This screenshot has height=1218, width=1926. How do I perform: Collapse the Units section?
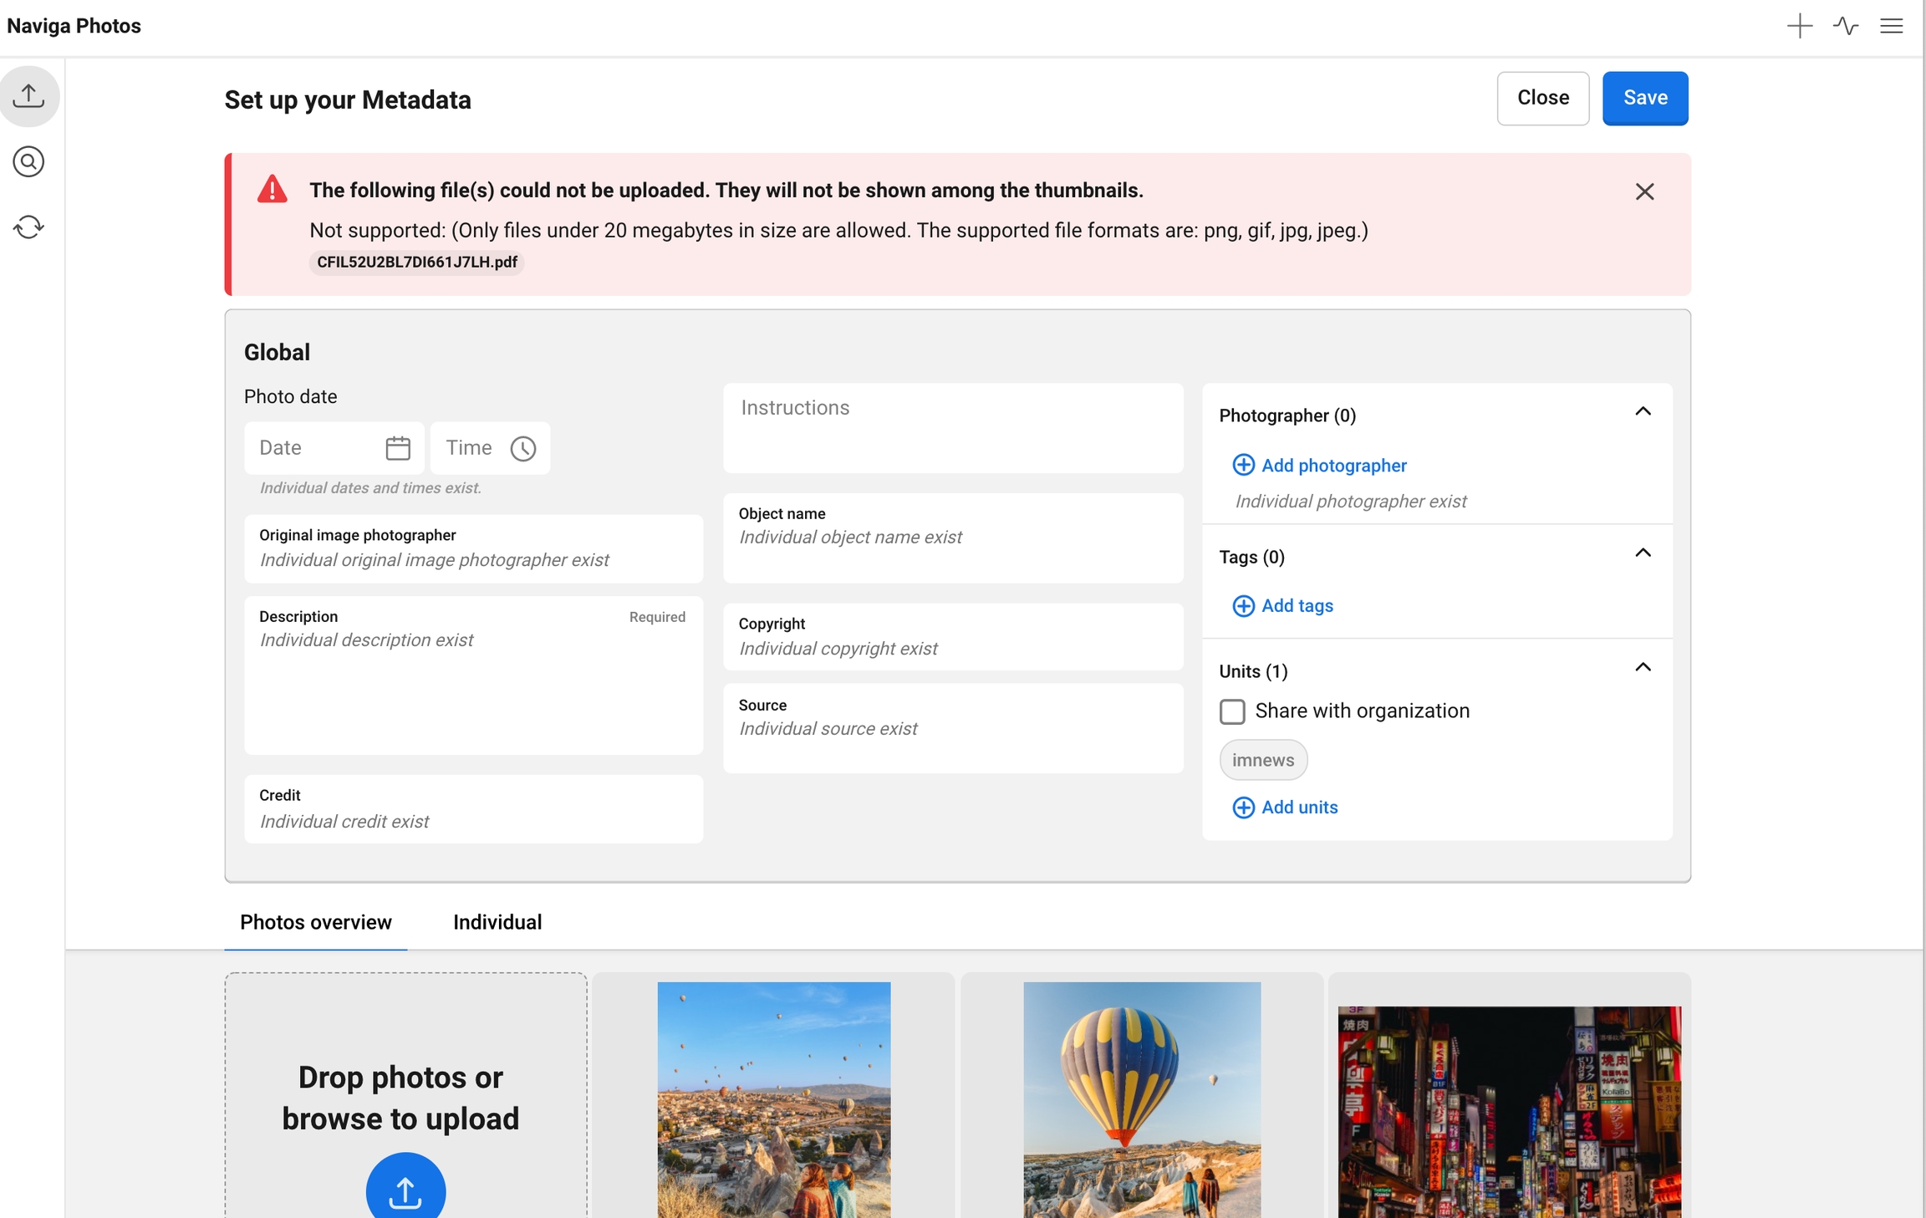(x=1643, y=667)
